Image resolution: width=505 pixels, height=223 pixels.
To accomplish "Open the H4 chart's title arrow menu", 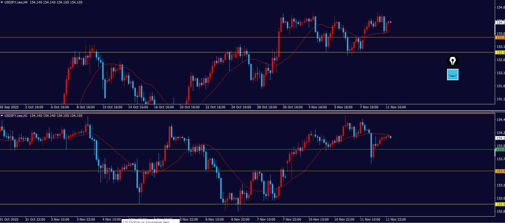I will (x=2, y=2).
